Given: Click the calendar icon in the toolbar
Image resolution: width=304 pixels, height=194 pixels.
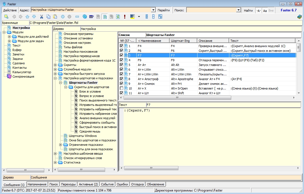Looking at the screenshot, I should pyautogui.click(x=92, y=17).
